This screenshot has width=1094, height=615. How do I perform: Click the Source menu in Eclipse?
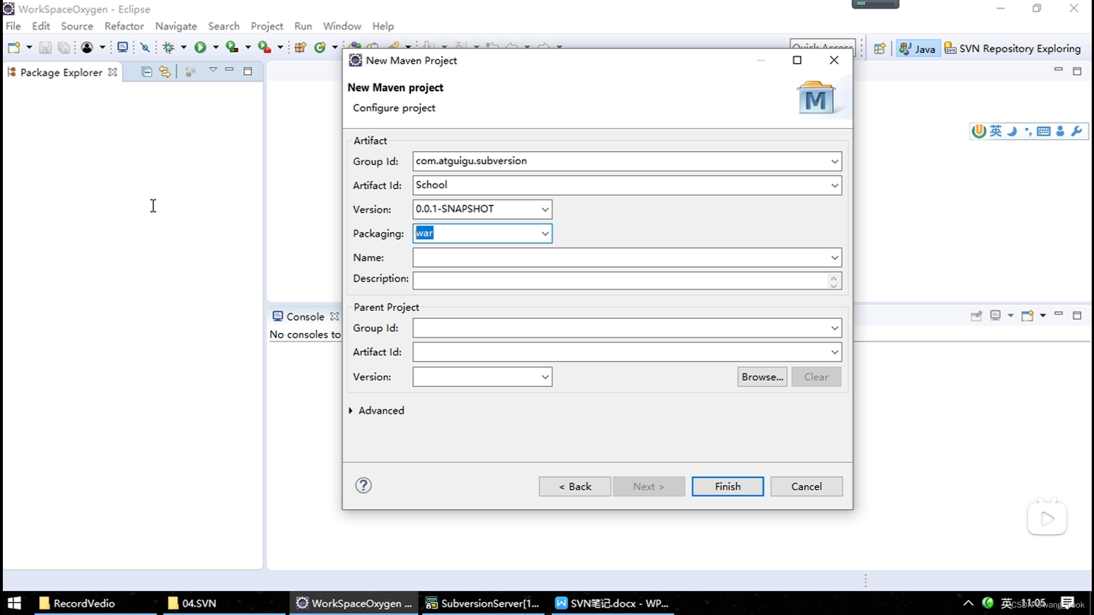[76, 26]
